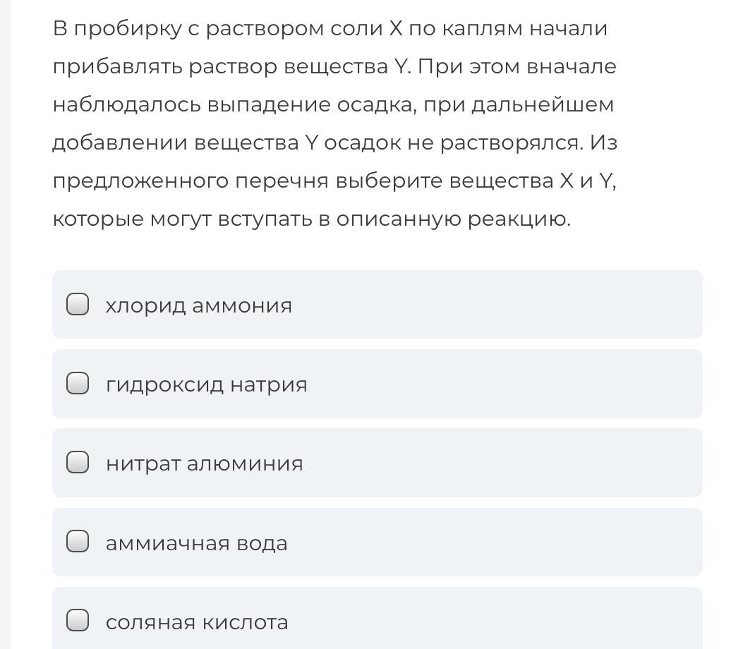Screen dimensions: 731x649
Task: Click the соляная кислота label text
Action: (x=197, y=622)
